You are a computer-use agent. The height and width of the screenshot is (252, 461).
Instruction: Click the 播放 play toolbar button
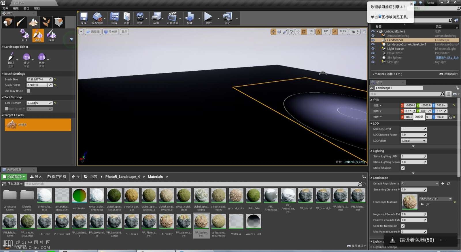(x=209, y=18)
